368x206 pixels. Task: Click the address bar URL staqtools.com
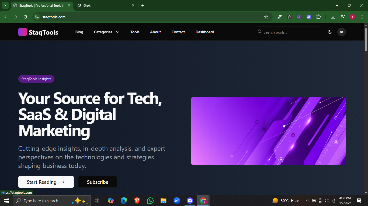(x=54, y=17)
